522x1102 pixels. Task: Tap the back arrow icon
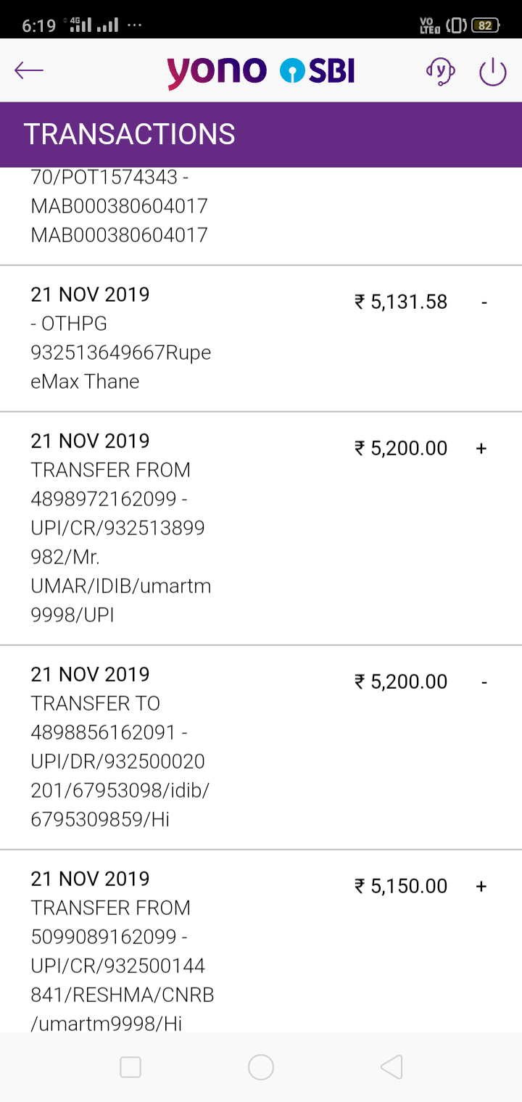point(29,70)
